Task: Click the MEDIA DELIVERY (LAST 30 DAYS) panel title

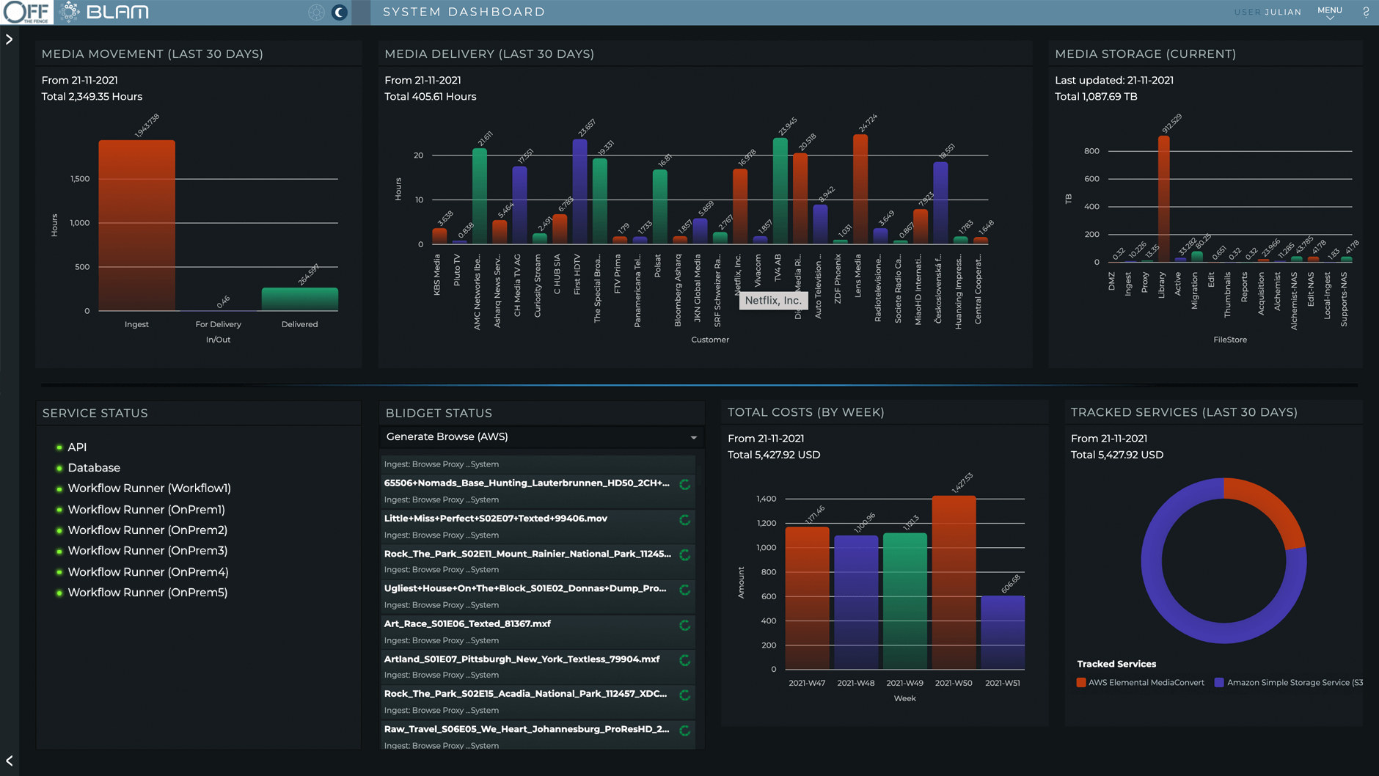Action: (x=489, y=54)
